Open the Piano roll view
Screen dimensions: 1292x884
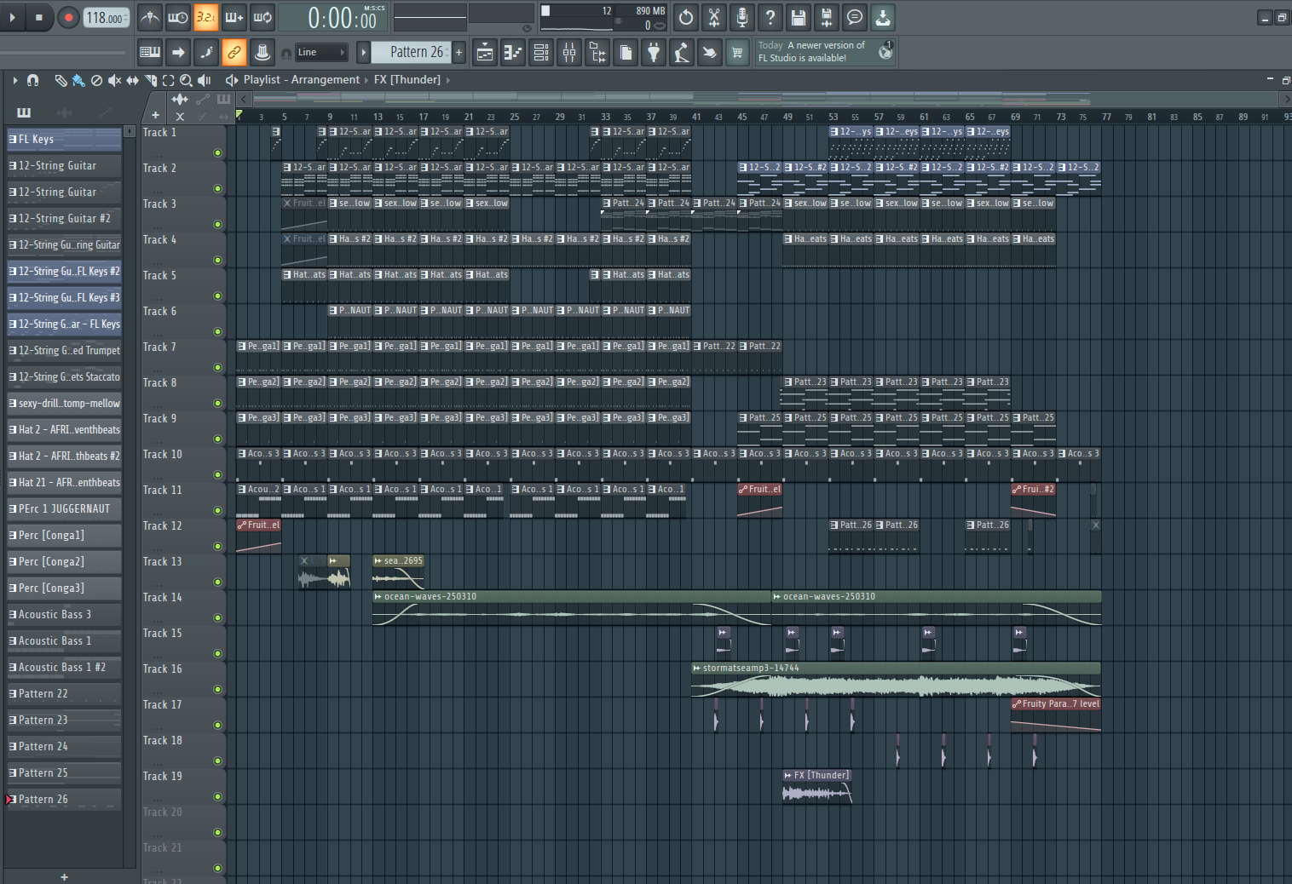(512, 52)
